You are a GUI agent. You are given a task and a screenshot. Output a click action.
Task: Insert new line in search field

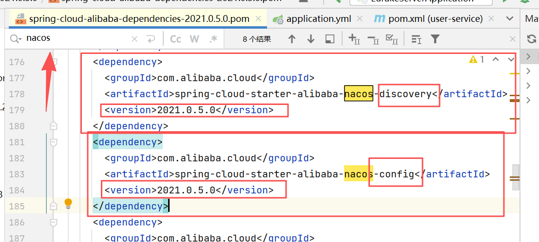(151, 39)
